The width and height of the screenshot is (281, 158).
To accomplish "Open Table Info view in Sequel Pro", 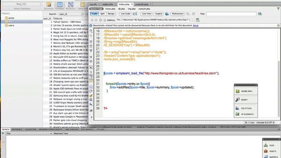I will click(83, 6).
